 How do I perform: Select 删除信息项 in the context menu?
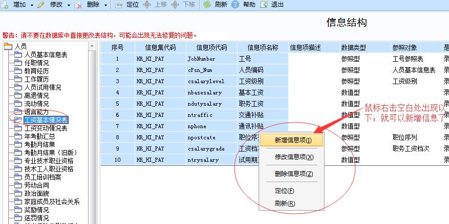(x=294, y=174)
